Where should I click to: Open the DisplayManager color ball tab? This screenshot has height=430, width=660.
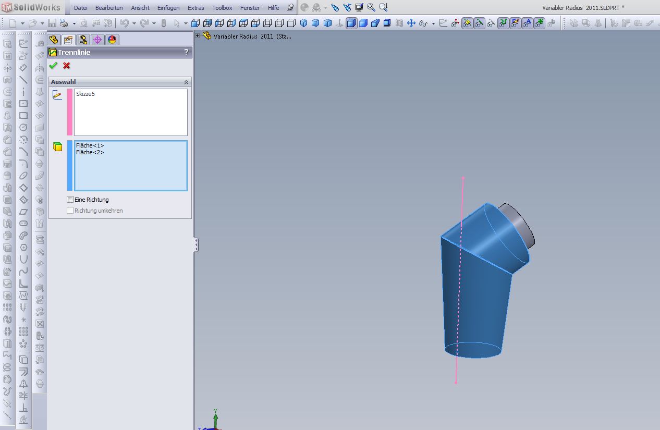112,40
